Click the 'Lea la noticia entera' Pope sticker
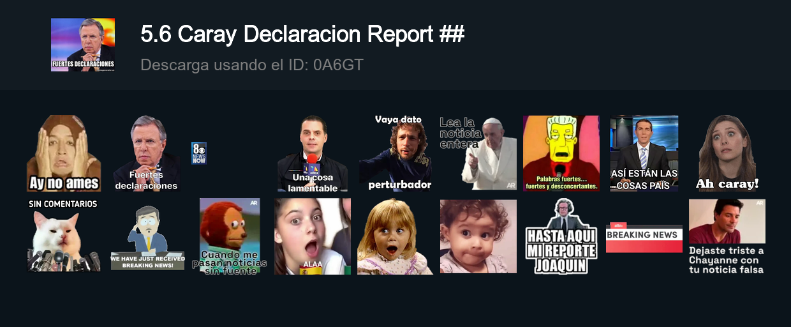Screen dimensions: 791x327 click(478, 153)
